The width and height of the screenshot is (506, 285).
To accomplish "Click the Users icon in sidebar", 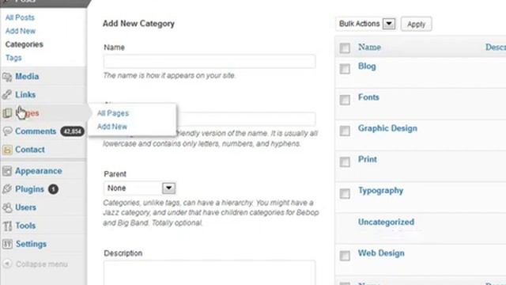I will coord(7,207).
